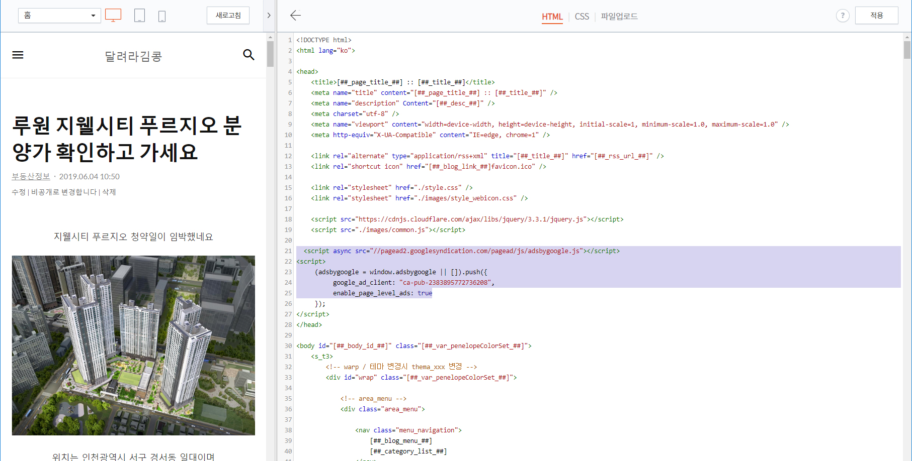The image size is (912, 461).
Task: Click the shortcut icon favicon line
Action: 428,166
